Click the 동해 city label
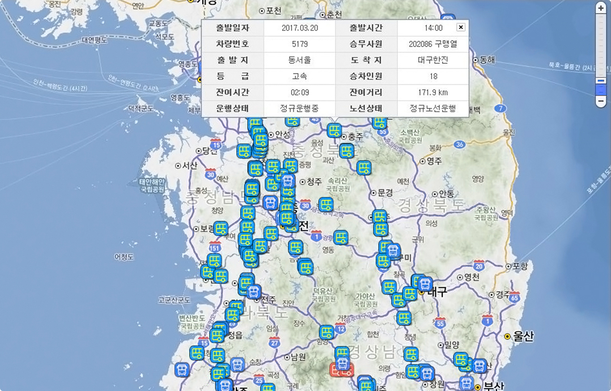This screenshot has height=391, width=611. pos(487,59)
